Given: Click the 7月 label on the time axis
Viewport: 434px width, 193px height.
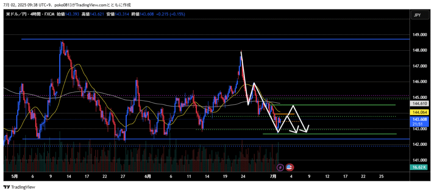Looking at the screenshot, I should tap(274, 176).
